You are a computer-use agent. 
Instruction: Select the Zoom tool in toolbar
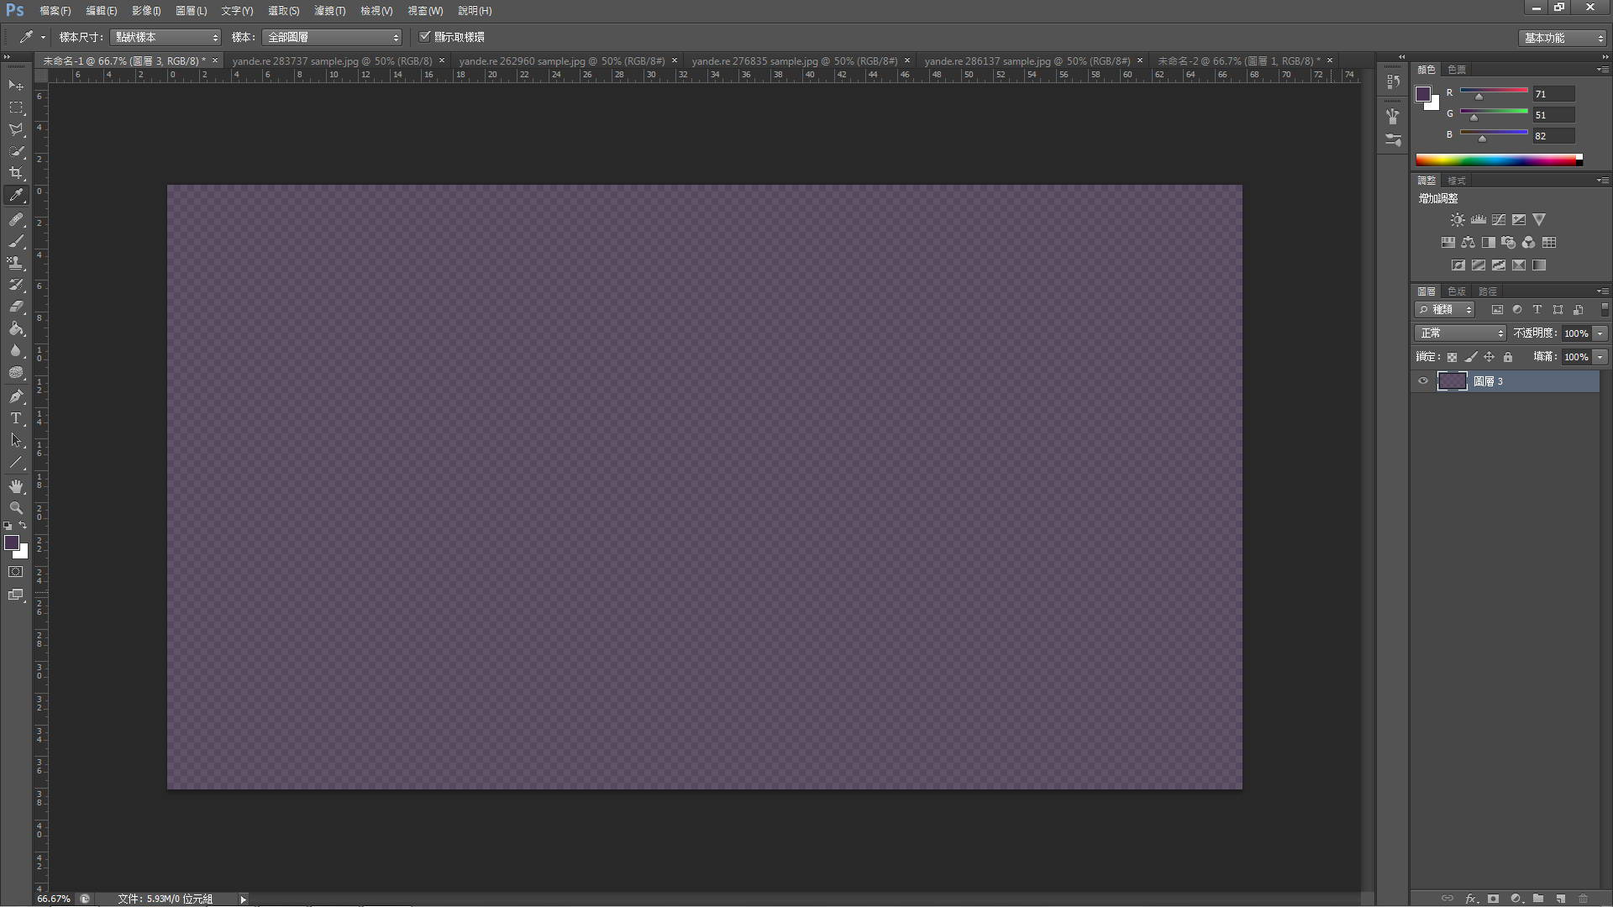point(16,508)
